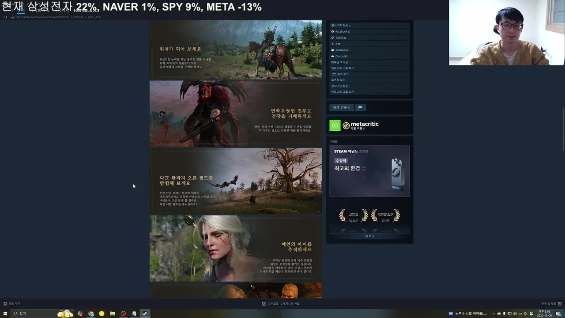Click the cloud icon in system tray
The image size is (565, 318).
499,314
